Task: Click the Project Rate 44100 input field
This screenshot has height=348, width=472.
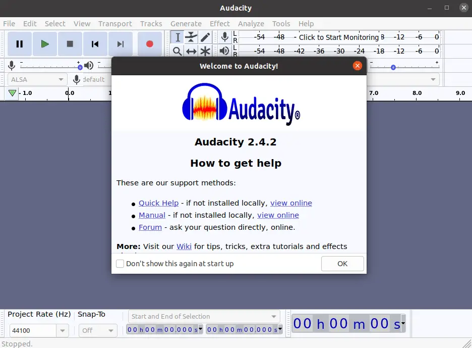Action: (33, 330)
